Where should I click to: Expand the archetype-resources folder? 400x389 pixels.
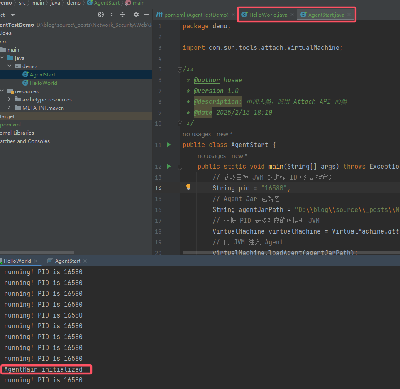10,99
